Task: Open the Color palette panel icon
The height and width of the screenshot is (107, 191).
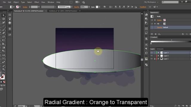Action: click(x=146, y=15)
